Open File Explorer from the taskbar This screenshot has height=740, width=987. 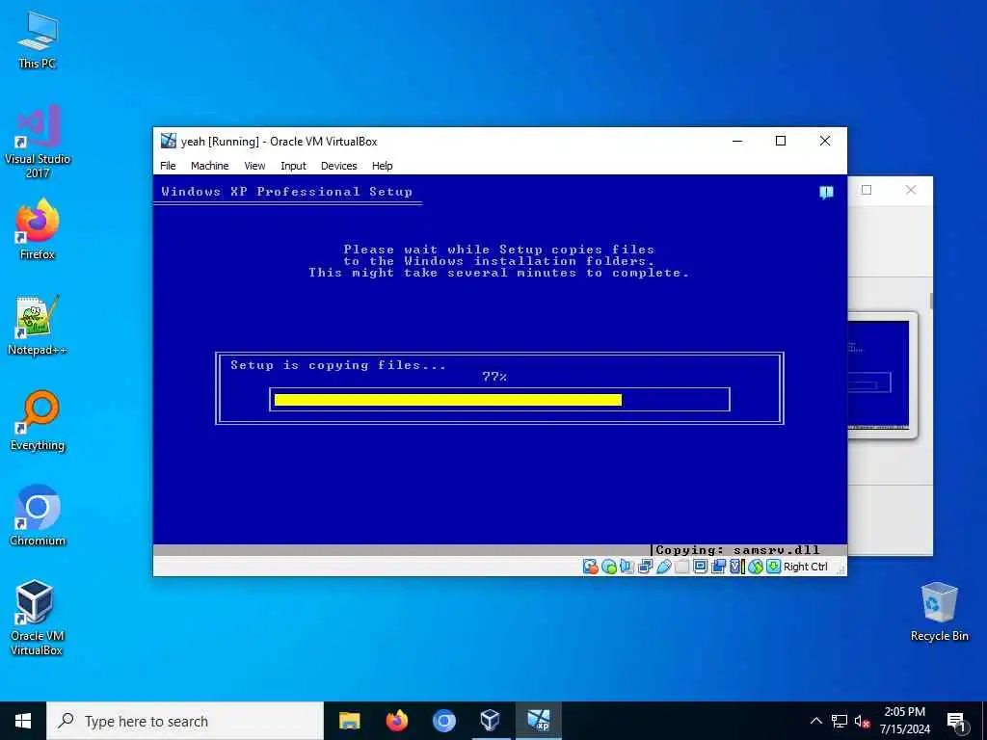click(x=349, y=721)
